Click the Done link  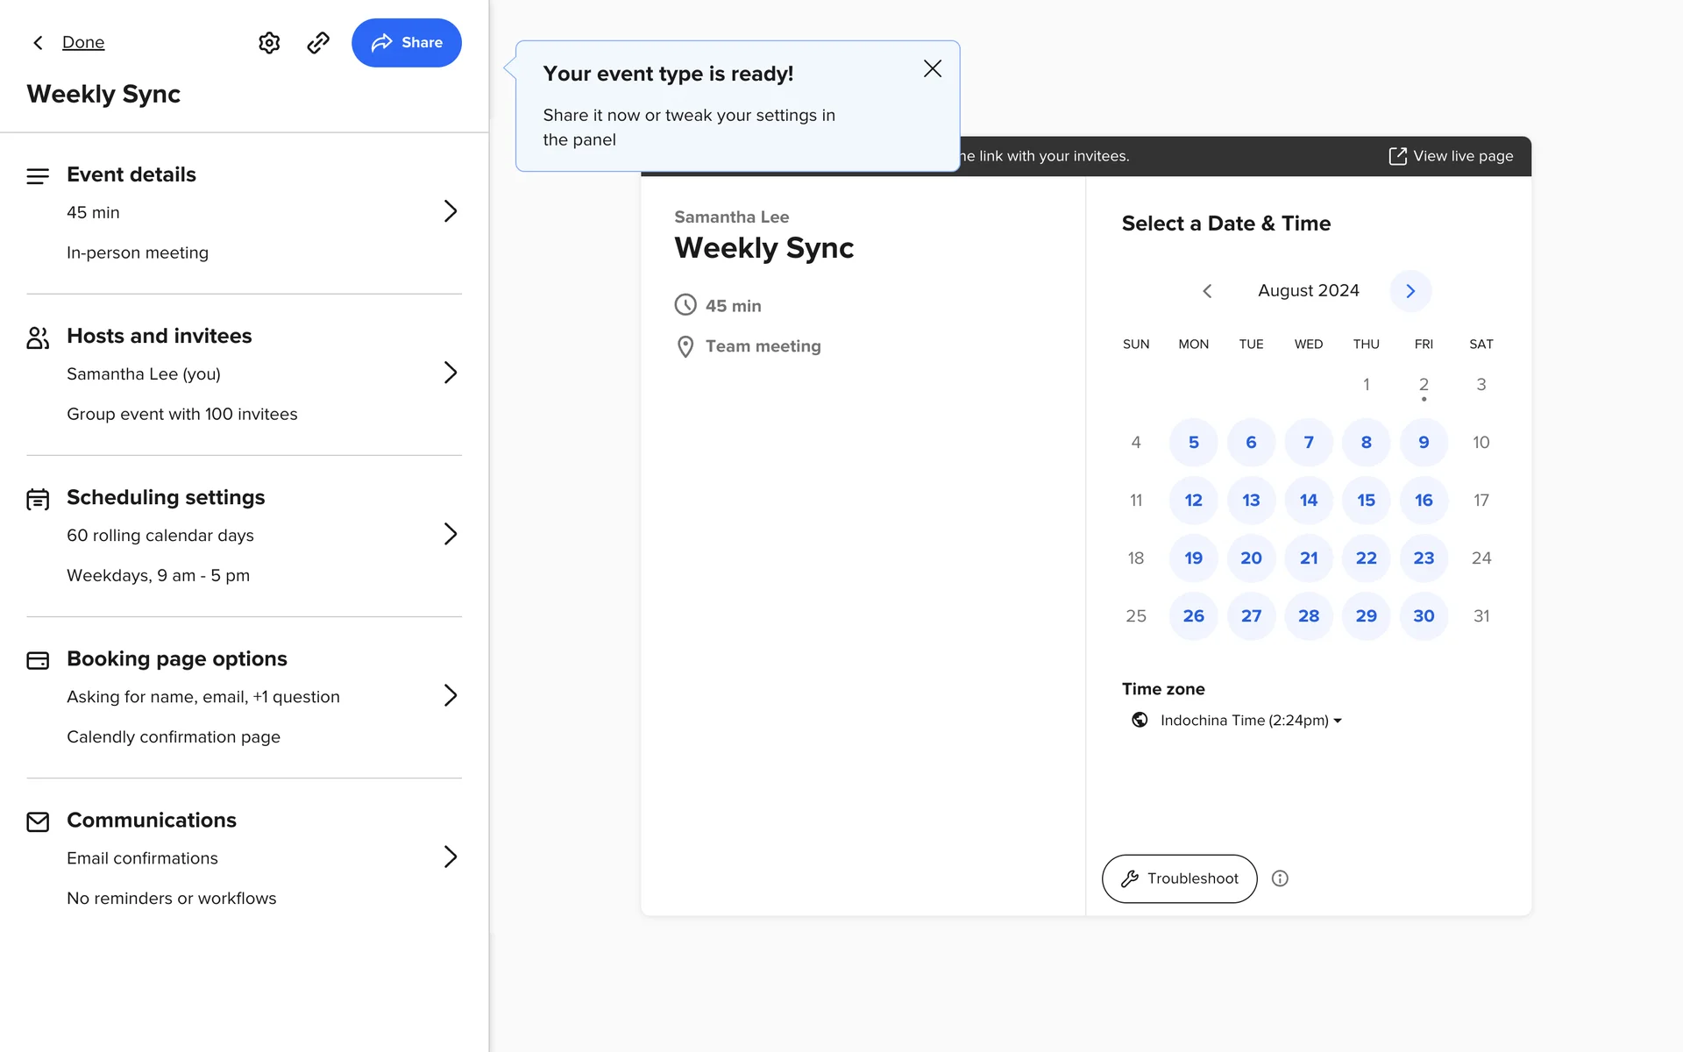pos(83,43)
